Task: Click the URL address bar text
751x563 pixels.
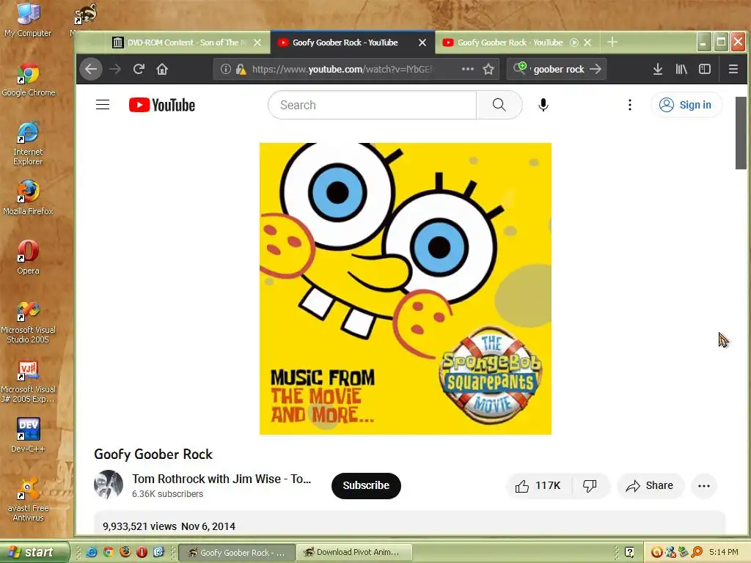Action: point(343,70)
